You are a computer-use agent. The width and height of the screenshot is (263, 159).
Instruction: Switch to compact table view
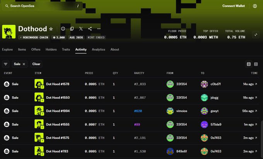256,64
